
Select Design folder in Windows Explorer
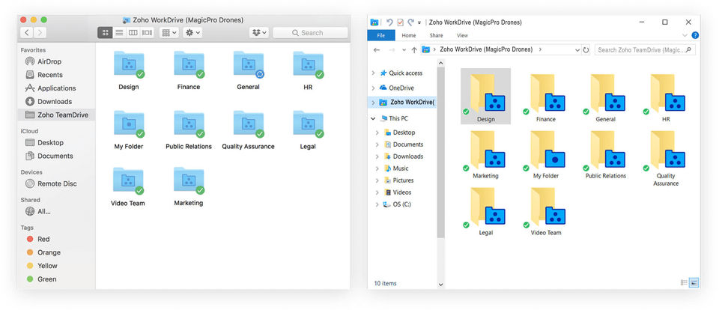485,96
